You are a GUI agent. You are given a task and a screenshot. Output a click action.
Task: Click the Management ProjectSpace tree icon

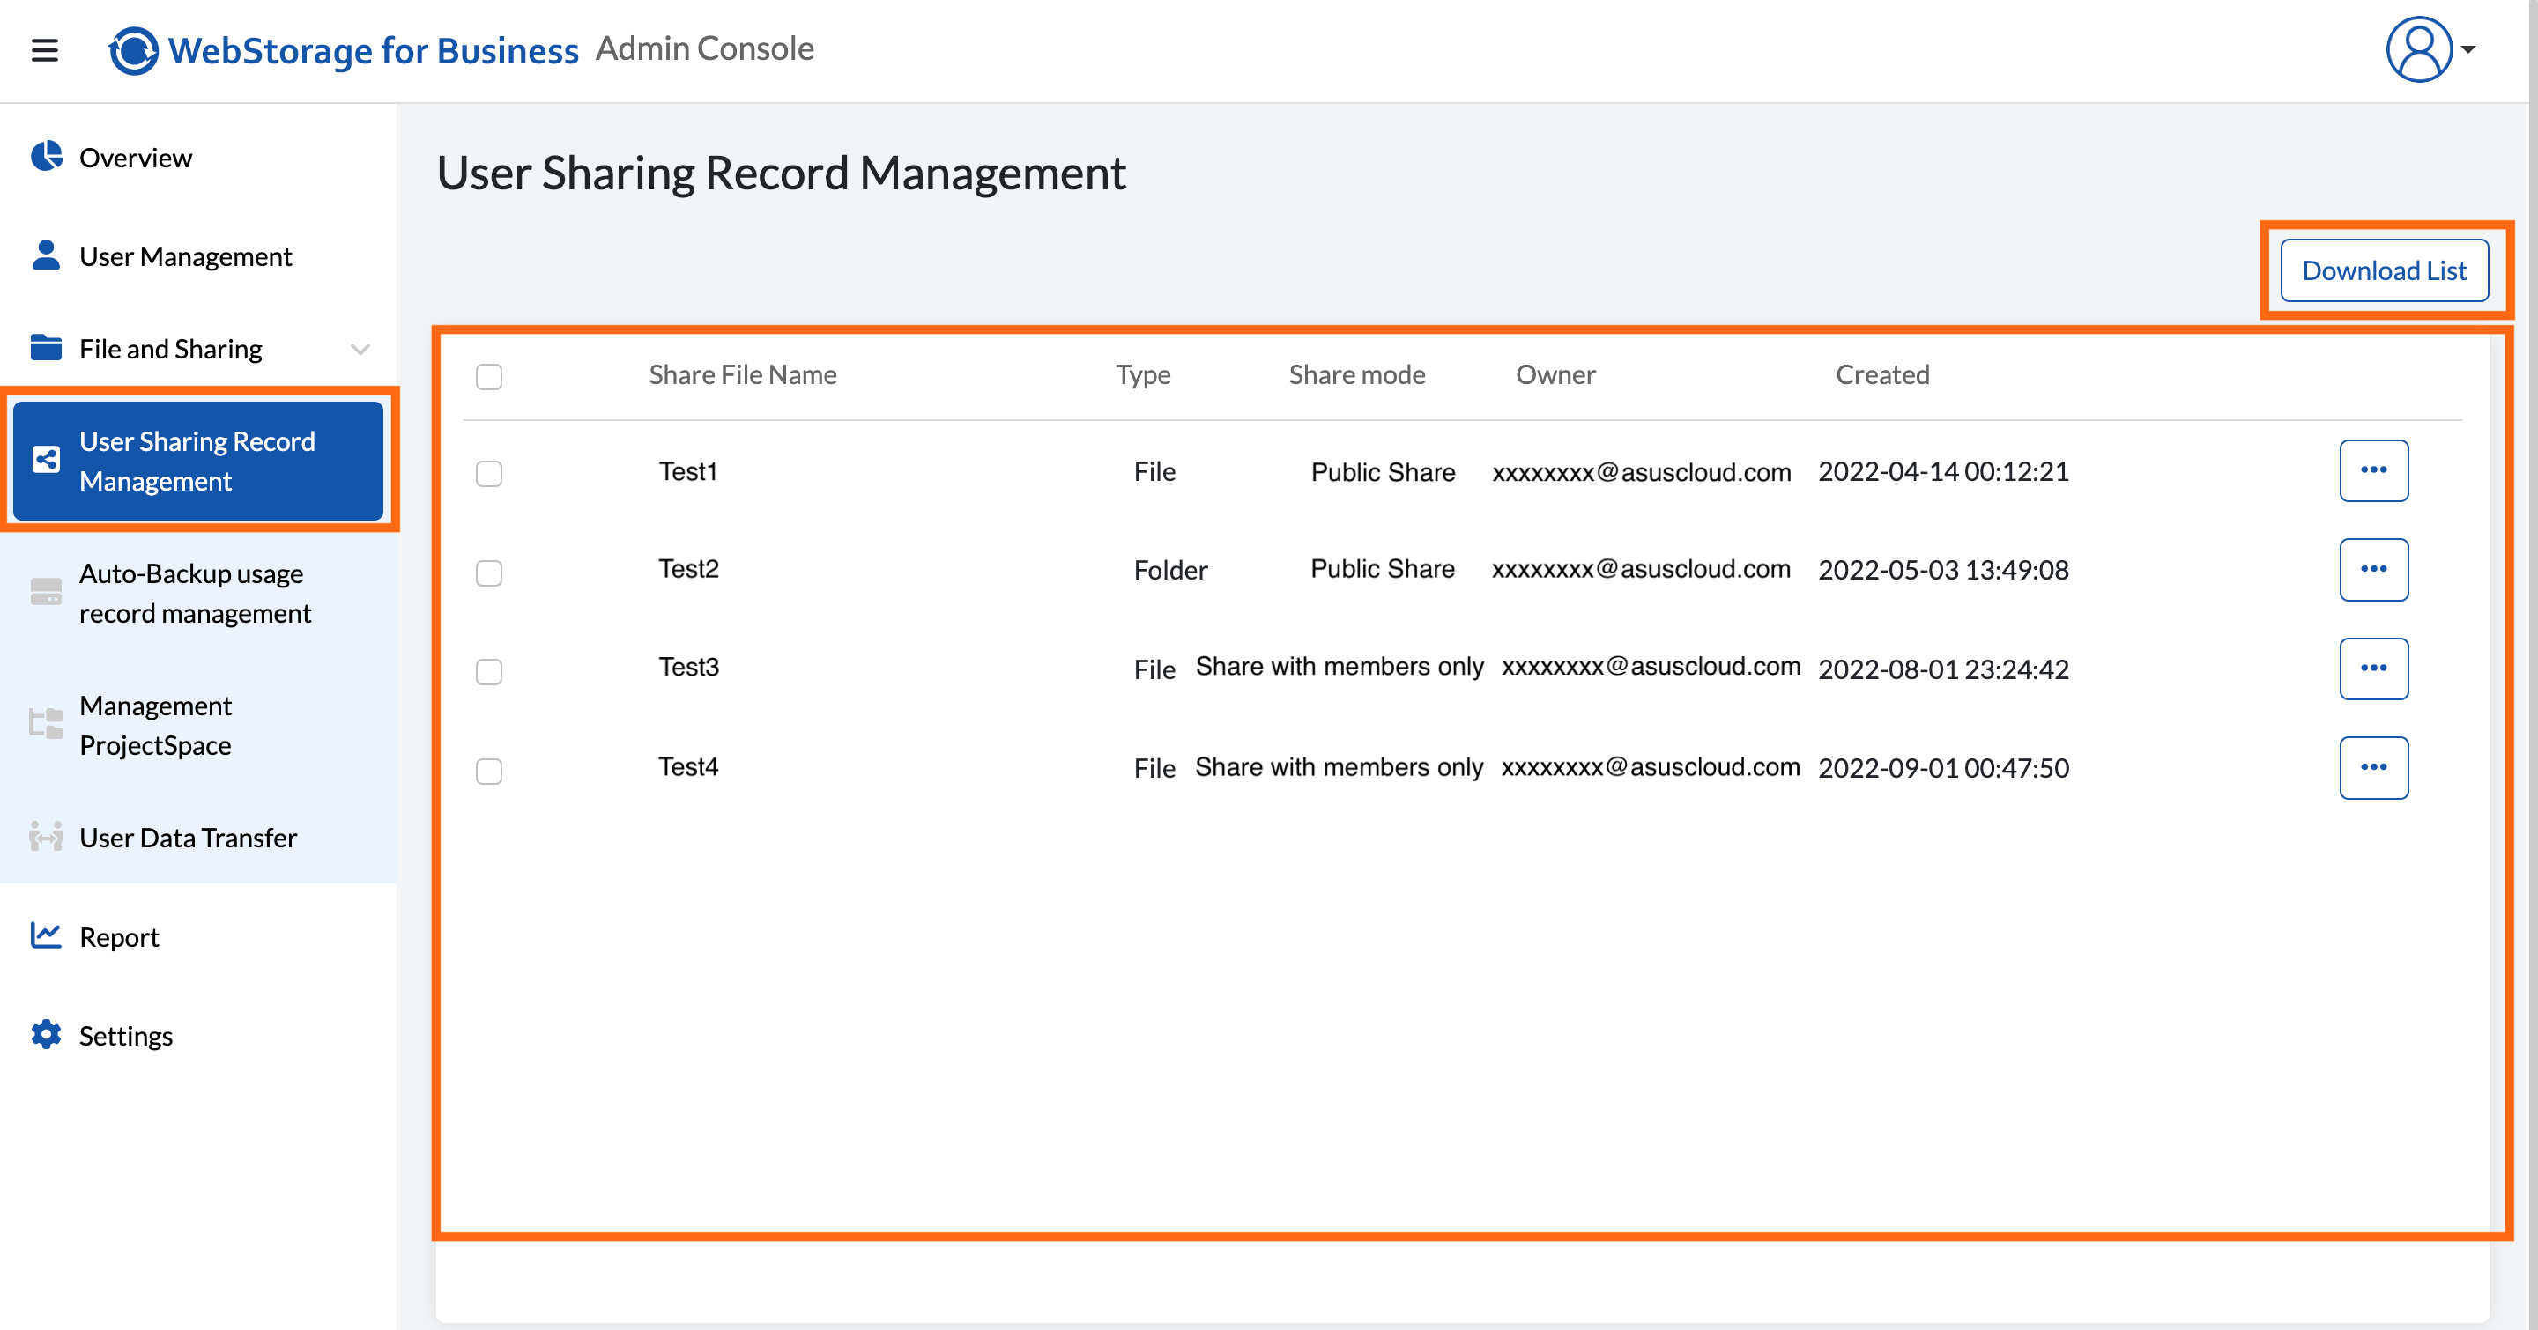click(47, 722)
